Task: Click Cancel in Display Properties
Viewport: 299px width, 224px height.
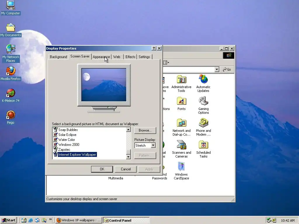Action: click(126, 169)
